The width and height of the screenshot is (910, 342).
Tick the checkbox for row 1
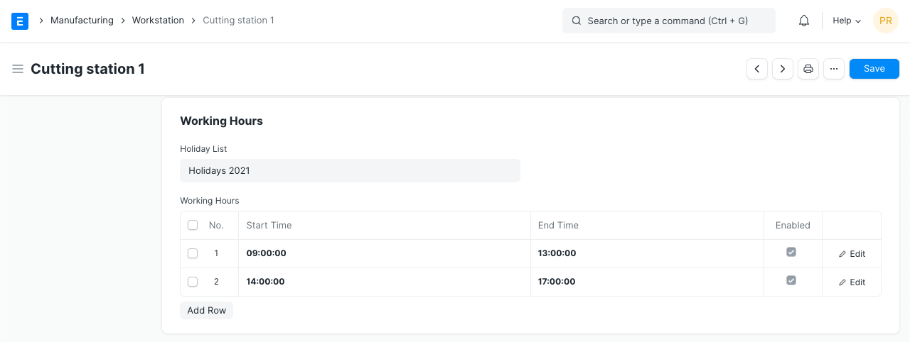(x=193, y=253)
